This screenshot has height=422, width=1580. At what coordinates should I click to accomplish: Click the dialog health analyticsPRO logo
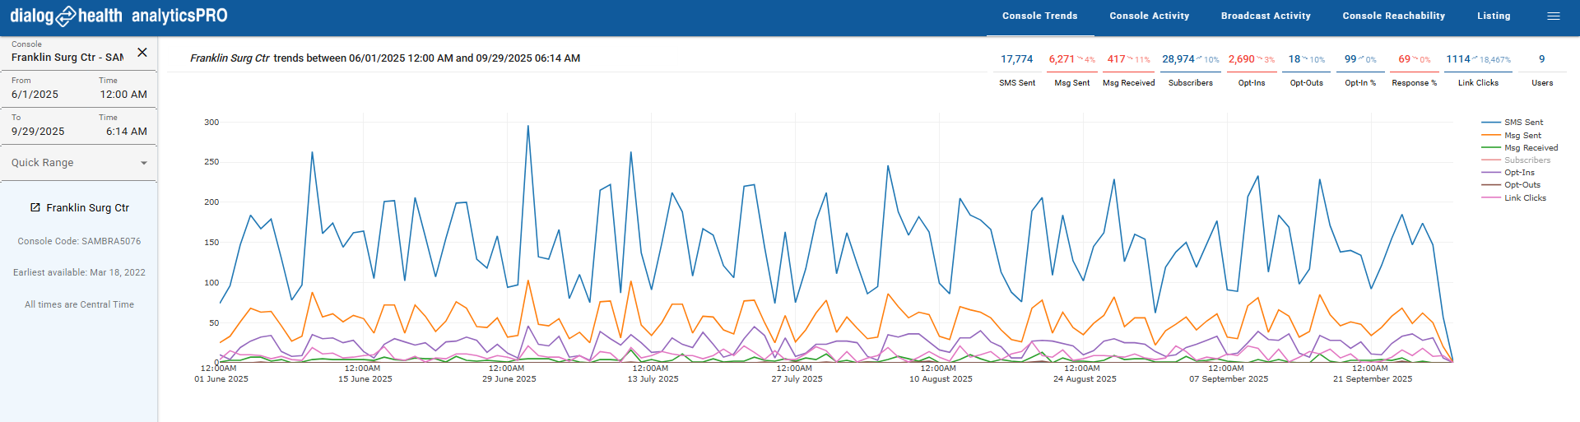point(118,16)
